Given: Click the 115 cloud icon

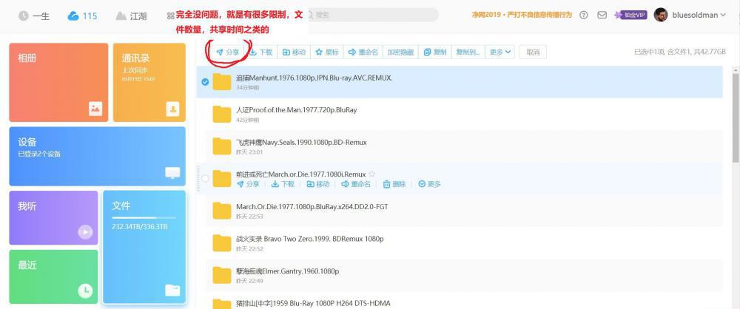Looking at the screenshot, I should 73,16.
